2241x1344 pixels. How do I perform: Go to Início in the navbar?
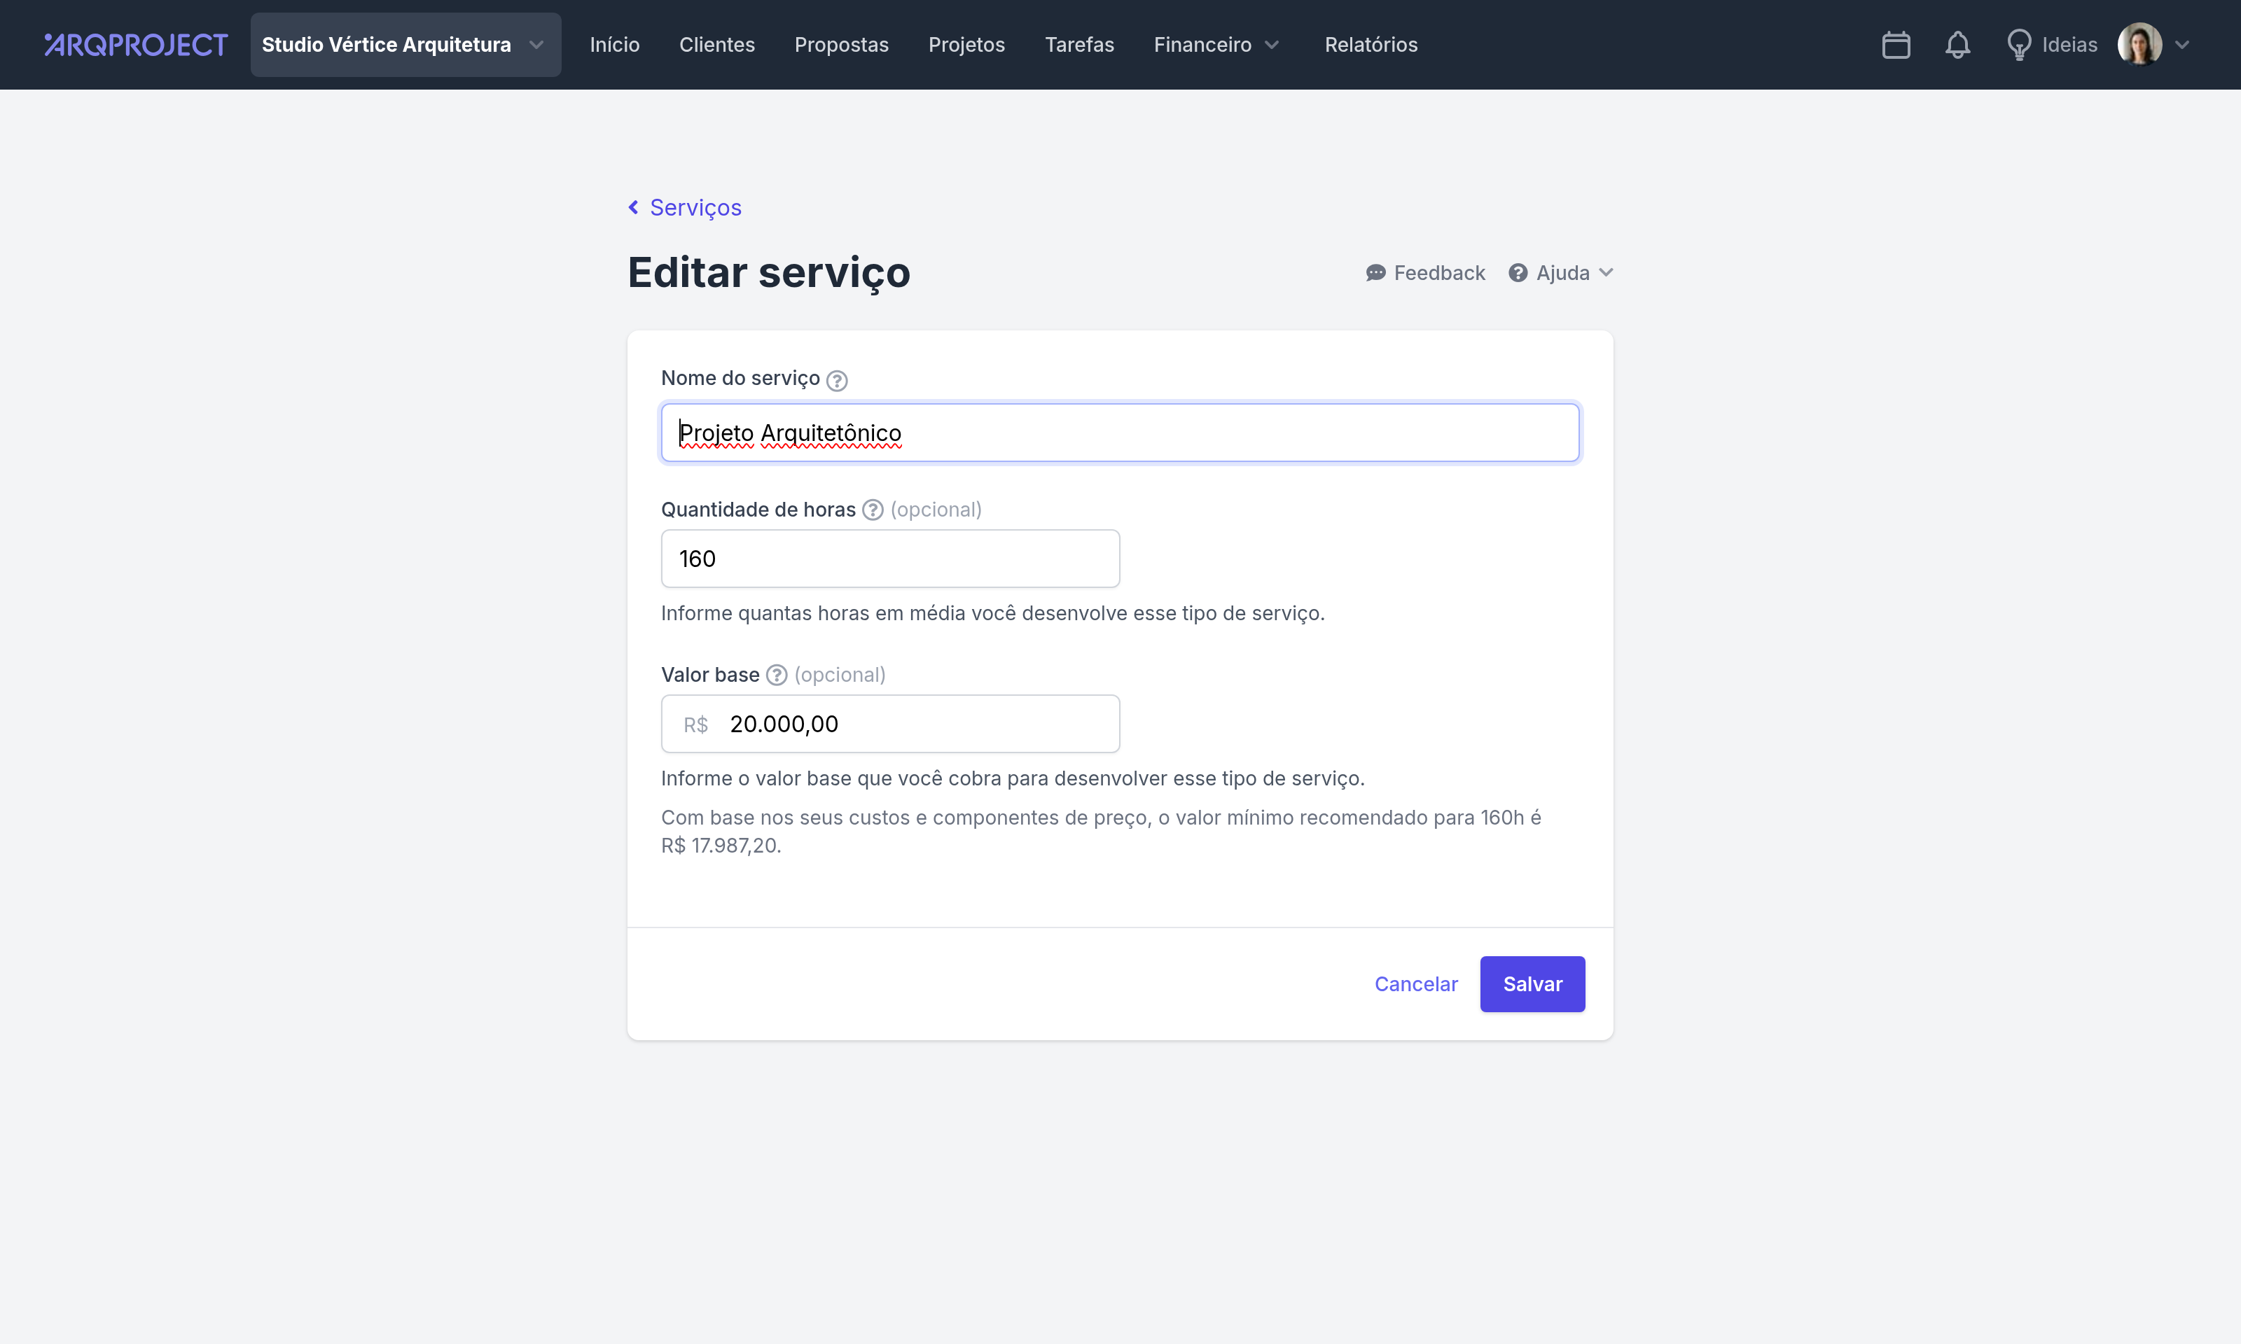[614, 44]
